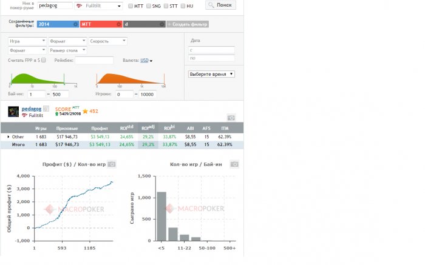Open settings gear on red MTT filter
Screen dimensions: 425x265
click(119, 24)
